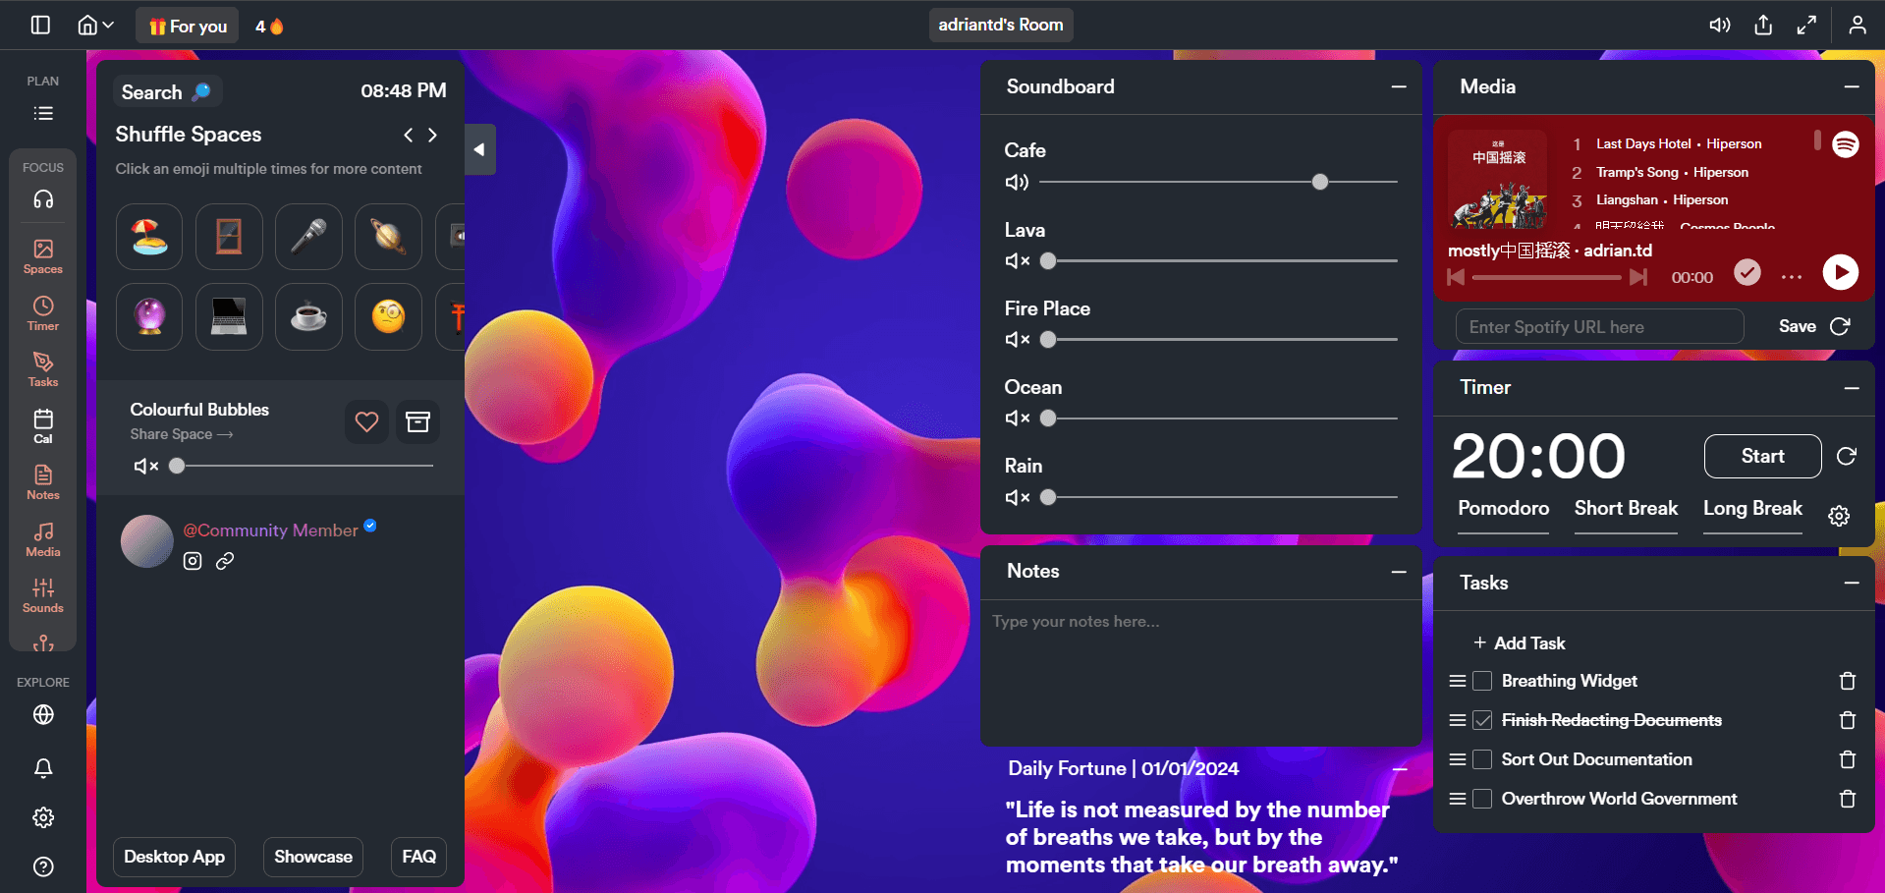Open Spaces from the focus sidebar
The width and height of the screenshot is (1885, 893).
[x=43, y=255]
